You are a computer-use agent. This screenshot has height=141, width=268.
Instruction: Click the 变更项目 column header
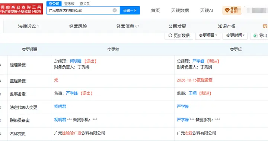(x=30, y=49)
